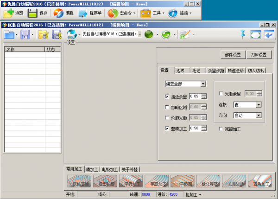Screen dimensions: 278x199
Task: Increase 接近余量 value with spinner
Action: [204, 95]
